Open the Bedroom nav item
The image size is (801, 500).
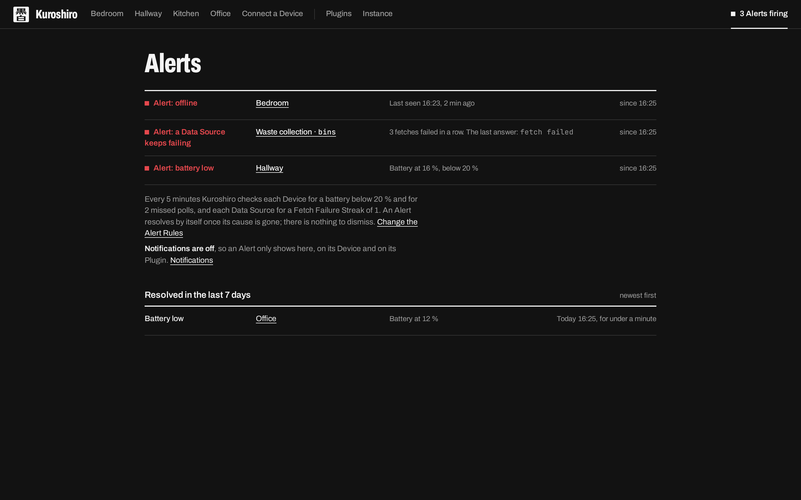[107, 14]
